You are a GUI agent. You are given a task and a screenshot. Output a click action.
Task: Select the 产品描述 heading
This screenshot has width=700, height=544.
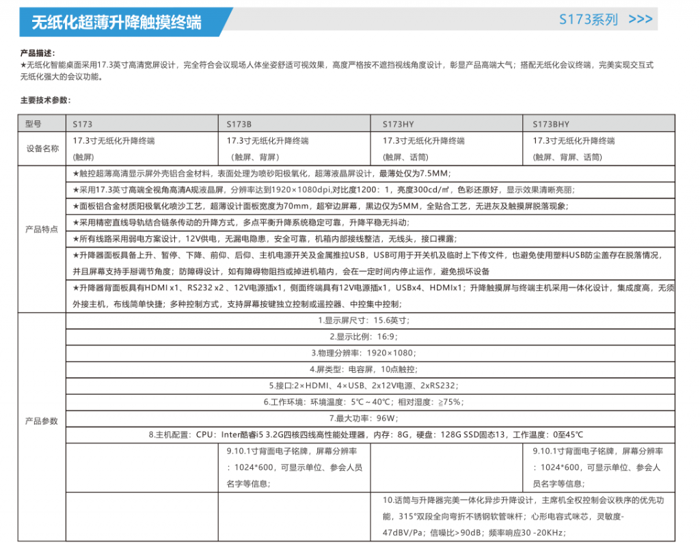pos(38,53)
